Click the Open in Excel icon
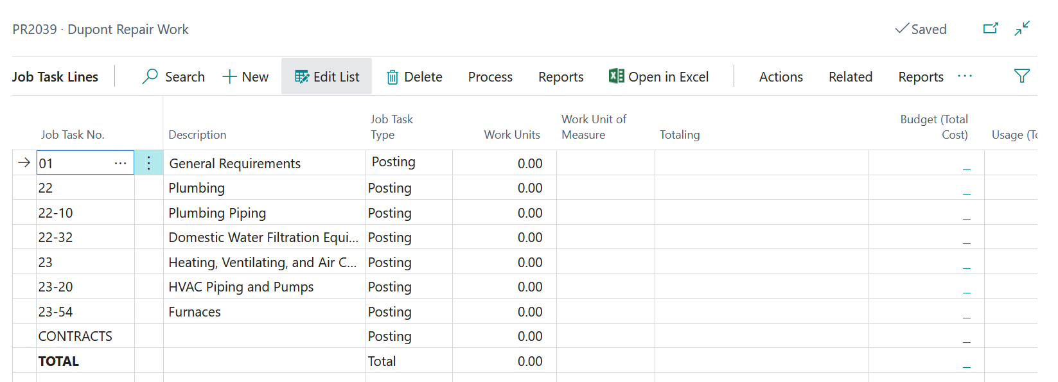Screen dimensions: 1058x382 [x=616, y=76]
